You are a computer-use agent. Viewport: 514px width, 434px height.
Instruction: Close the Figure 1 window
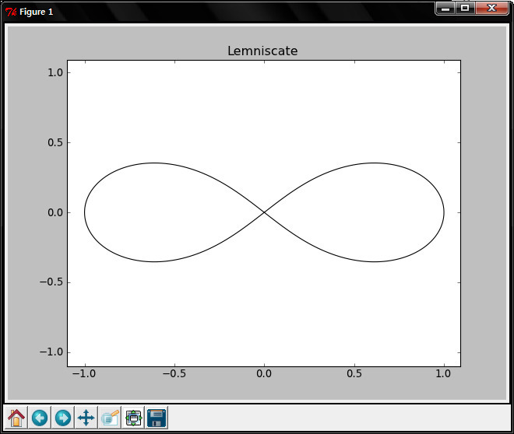(x=491, y=9)
